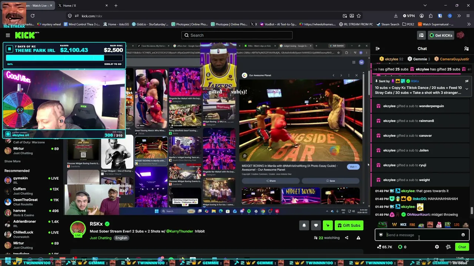Screen dimensions: 474x266
Task: Select the FIRE emote in quick bar
Action: tap(412, 225)
